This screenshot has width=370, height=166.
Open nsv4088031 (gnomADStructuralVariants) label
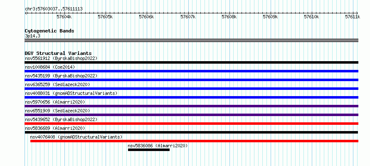(x=71, y=93)
